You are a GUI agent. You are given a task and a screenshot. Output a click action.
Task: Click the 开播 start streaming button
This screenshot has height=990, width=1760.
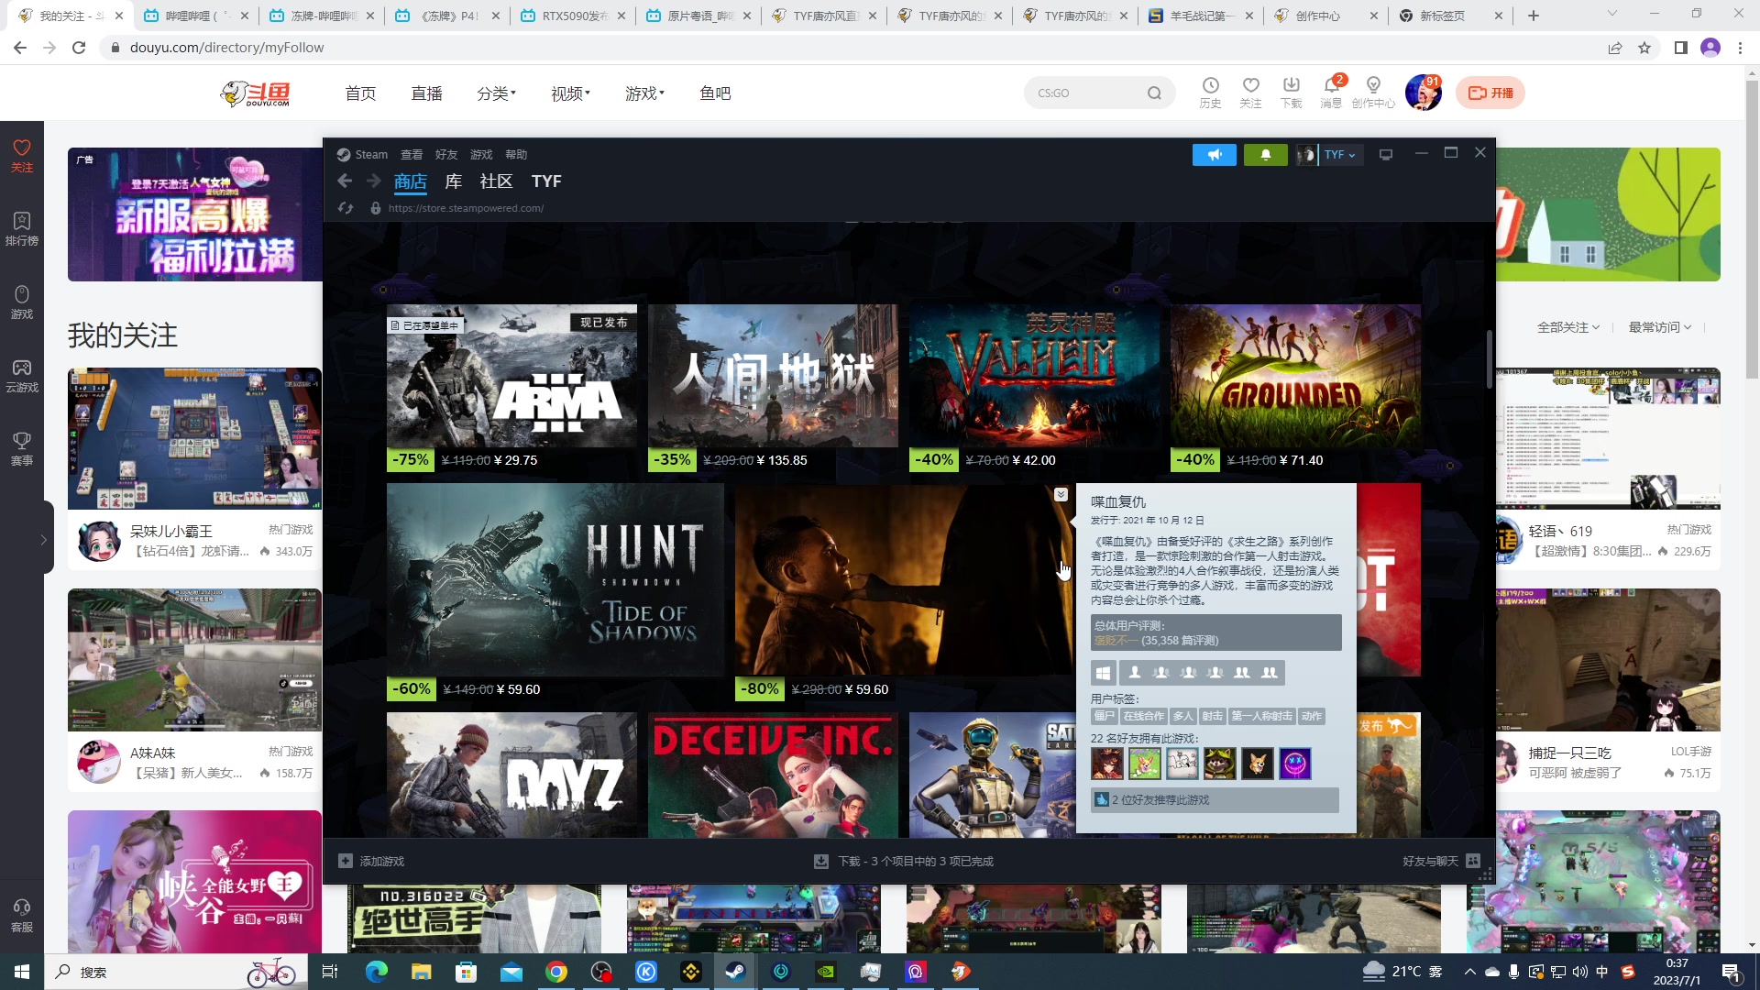click(1490, 93)
